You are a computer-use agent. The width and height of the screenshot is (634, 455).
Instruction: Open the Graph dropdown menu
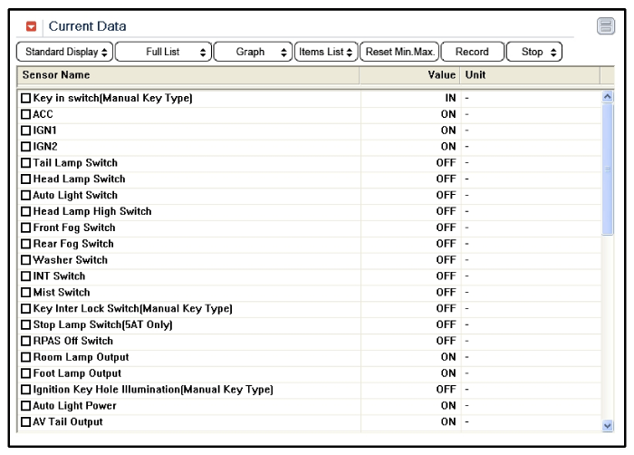click(x=253, y=52)
